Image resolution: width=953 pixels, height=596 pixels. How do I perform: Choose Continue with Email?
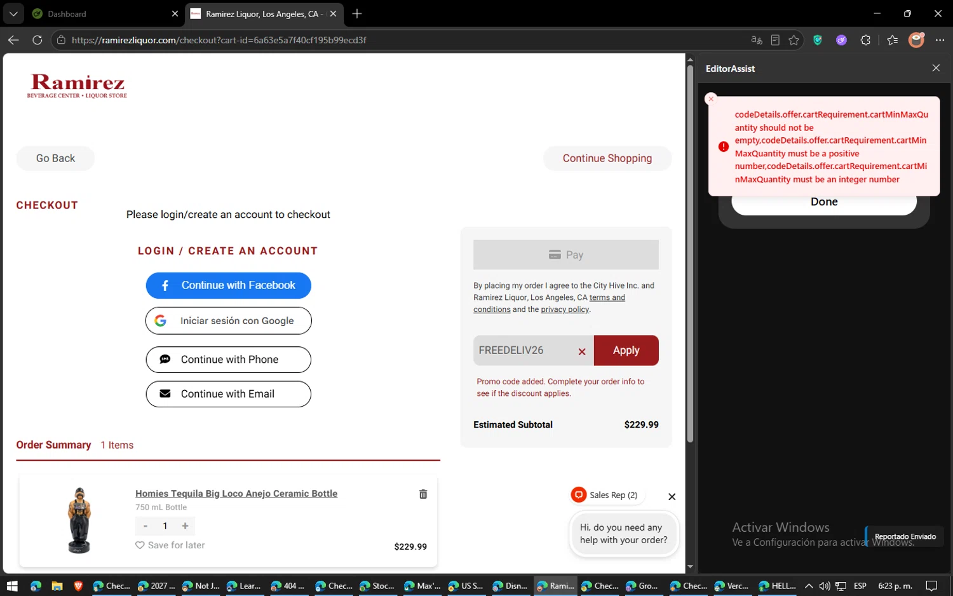[x=229, y=394]
